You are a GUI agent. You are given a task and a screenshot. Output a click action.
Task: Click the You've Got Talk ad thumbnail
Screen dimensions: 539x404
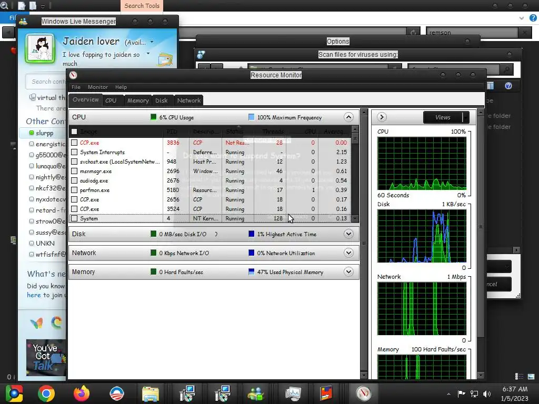pyautogui.click(x=46, y=358)
